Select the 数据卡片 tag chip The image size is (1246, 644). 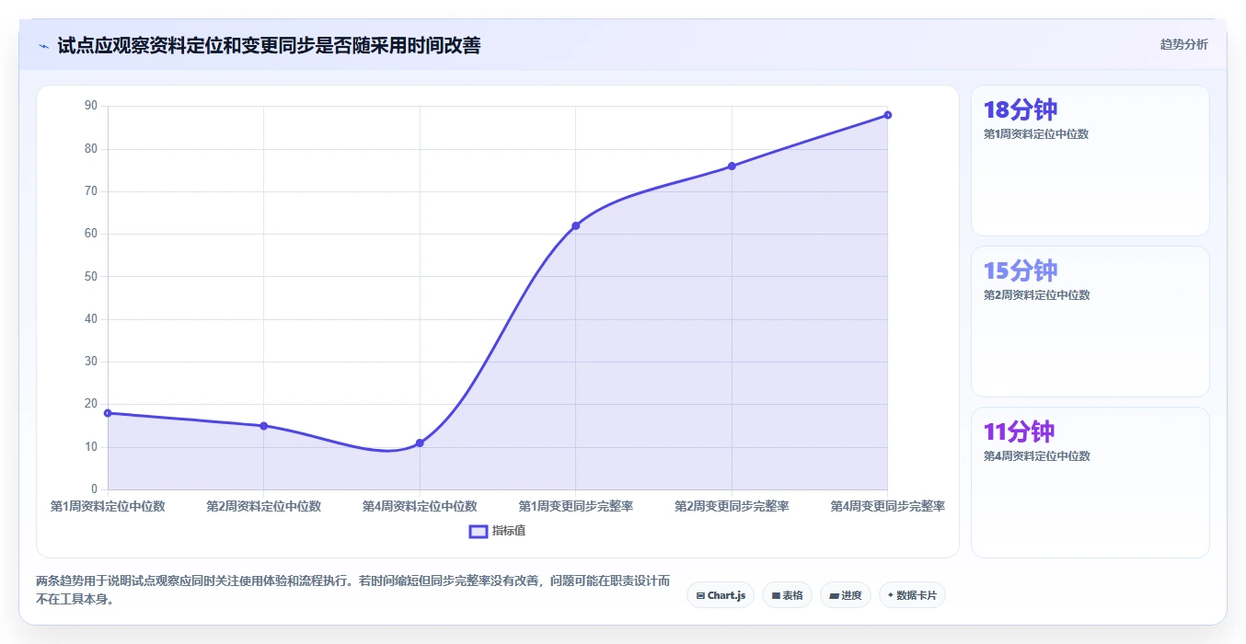tap(912, 595)
